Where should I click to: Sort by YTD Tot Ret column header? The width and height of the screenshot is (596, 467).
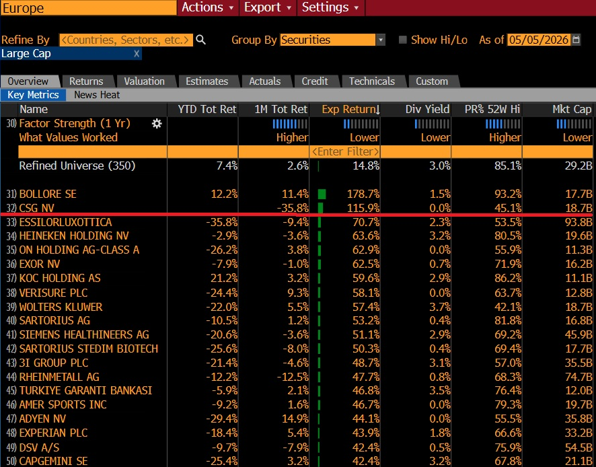pos(202,110)
